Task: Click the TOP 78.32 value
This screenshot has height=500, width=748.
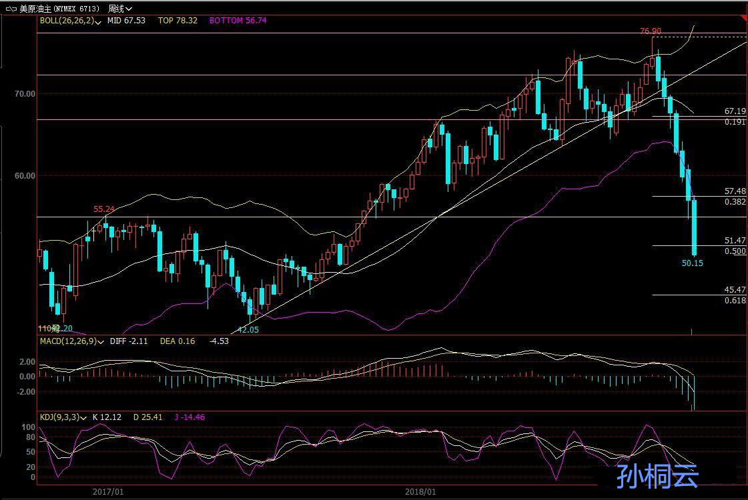Action: click(x=177, y=21)
